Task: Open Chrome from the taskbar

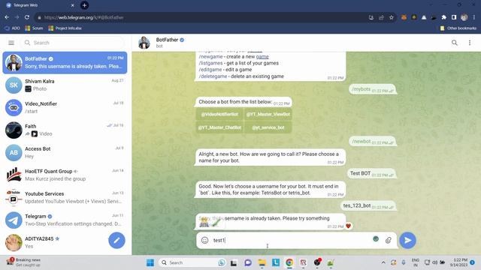Action: point(289,262)
